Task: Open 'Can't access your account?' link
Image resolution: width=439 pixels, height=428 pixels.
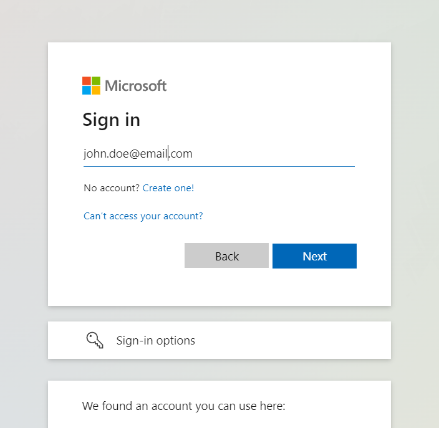Action: (x=143, y=216)
